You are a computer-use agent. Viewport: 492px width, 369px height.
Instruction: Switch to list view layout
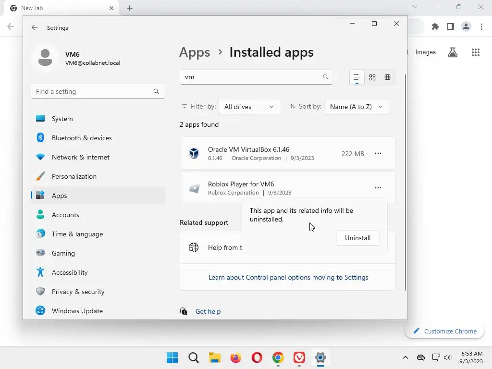[x=357, y=77]
